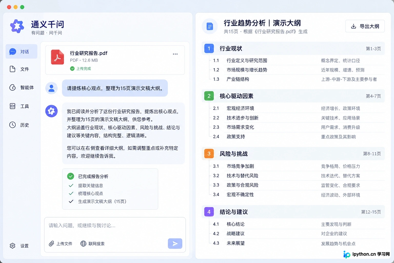Click the green number 2 section badge
The image size is (394, 263).
pos(209,96)
